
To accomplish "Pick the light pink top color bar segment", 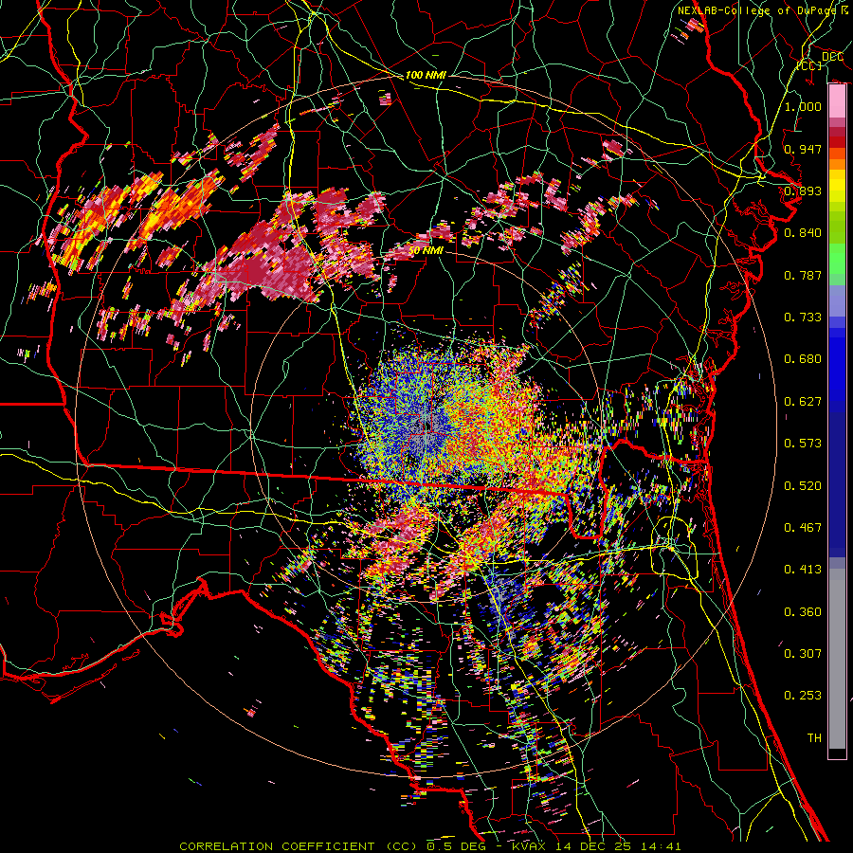I will click(x=837, y=101).
